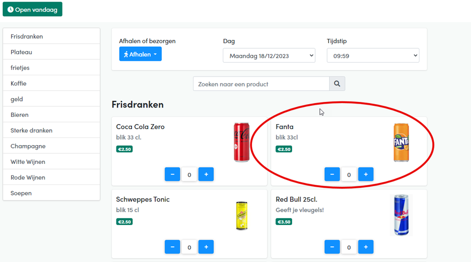Click the Fanta product title
This screenshot has height=262, width=471.
(x=284, y=127)
